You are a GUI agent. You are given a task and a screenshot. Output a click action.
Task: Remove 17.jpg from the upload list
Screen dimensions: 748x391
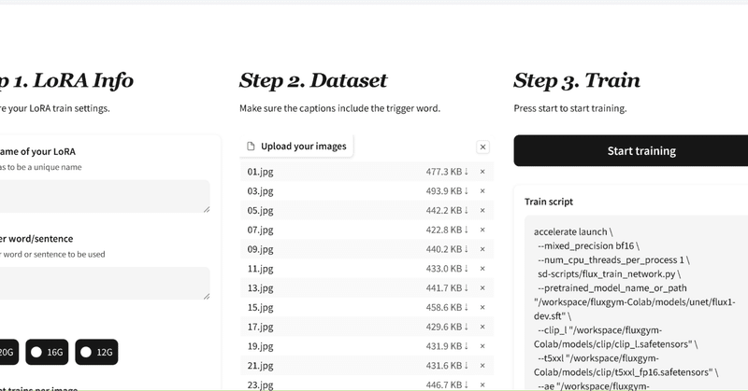pos(482,327)
